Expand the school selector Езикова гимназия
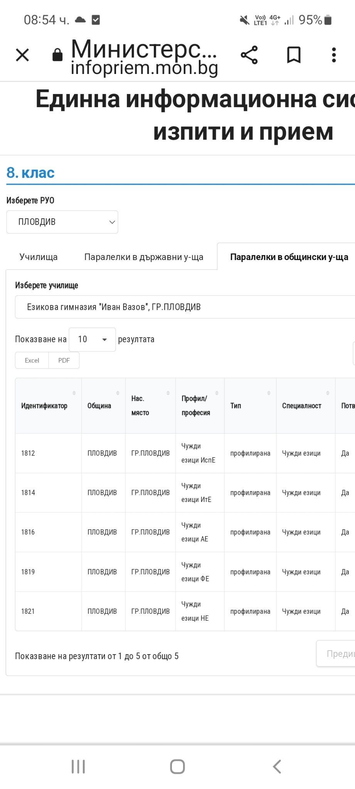 [x=185, y=307]
